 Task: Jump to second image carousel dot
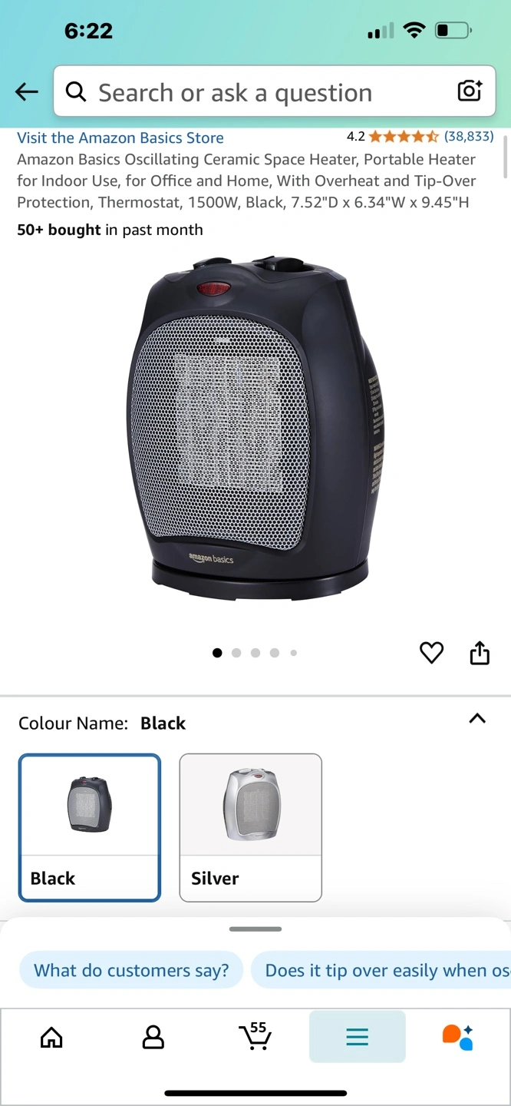click(236, 653)
